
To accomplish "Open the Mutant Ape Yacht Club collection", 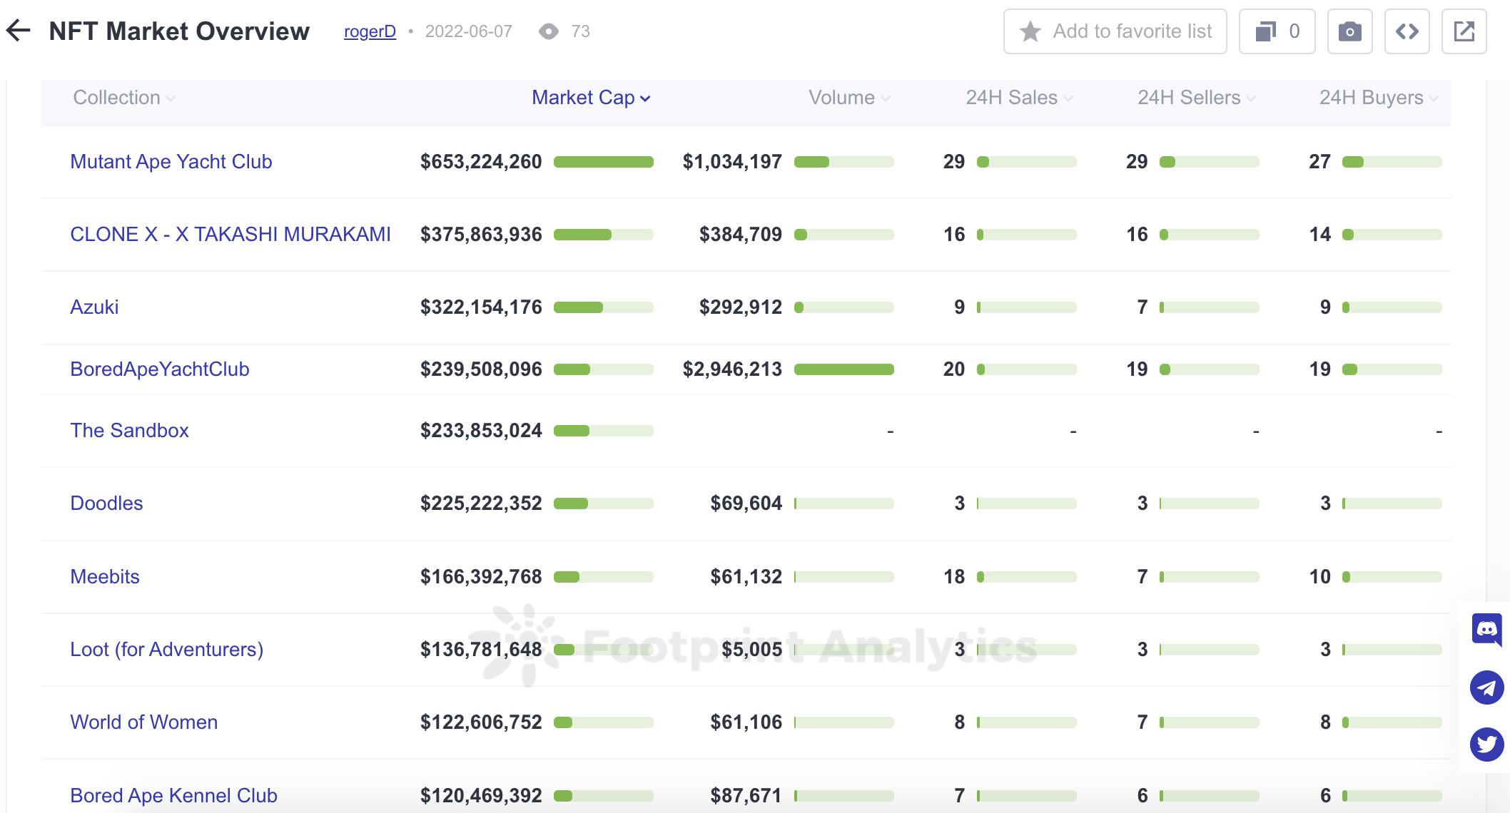I will (x=171, y=162).
